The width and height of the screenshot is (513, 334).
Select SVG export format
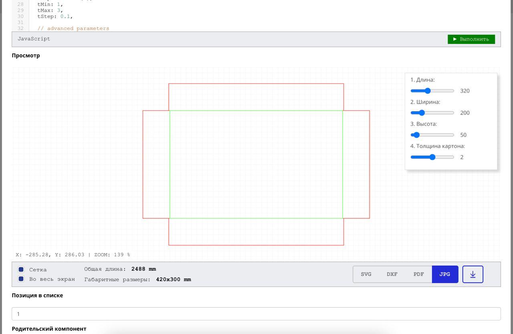(x=366, y=274)
